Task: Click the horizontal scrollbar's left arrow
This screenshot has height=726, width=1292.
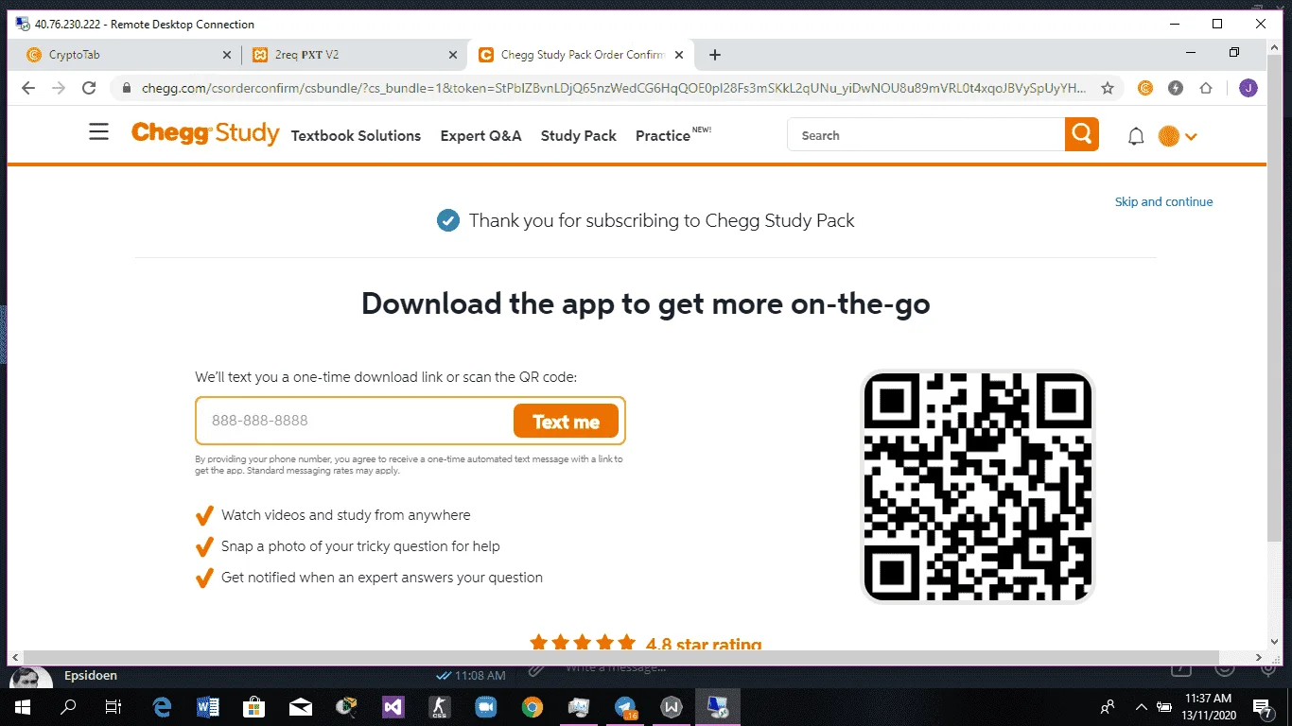Action: tap(14, 657)
